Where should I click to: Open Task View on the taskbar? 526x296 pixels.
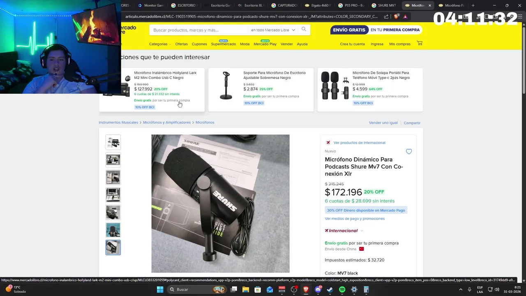(x=234, y=289)
